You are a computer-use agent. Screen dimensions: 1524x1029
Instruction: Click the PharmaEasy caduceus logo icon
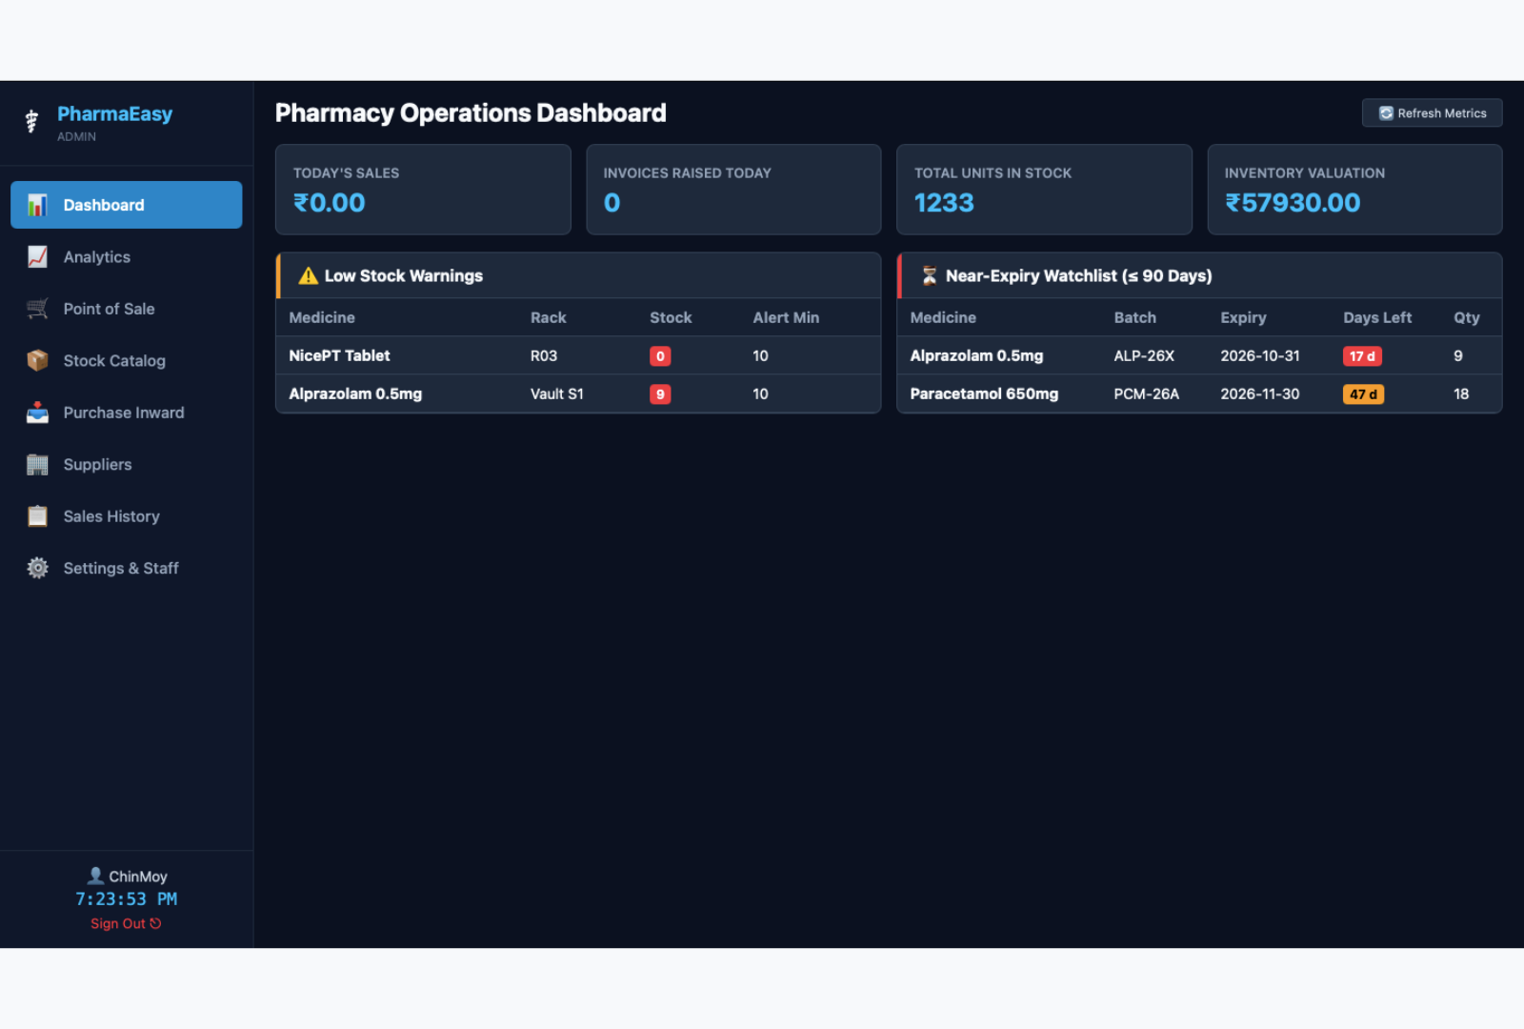pos(31,121)
